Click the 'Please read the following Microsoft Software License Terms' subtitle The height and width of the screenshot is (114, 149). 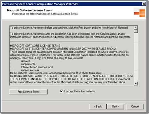45,14
